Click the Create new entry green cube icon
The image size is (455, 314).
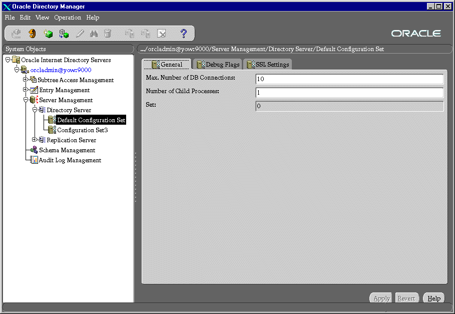pos(48,34)
